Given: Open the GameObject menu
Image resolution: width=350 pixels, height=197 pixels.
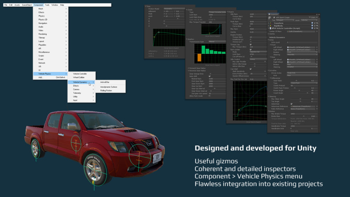Looking at the screenshot, I should pyautogui.click(x=27, y=5).
